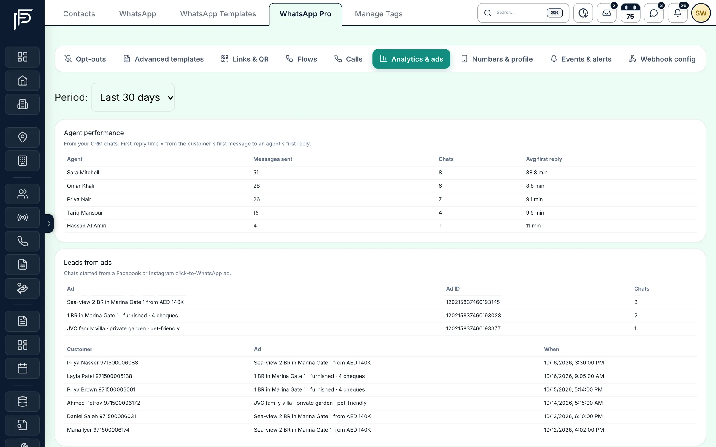Open the database icon in sidebar
716x447 pixels.
click(x=22, y=401)
